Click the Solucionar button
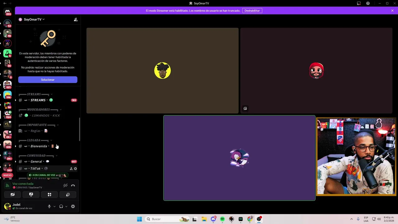Image resolution: width=398 pixels, height=224 pixels. pos(48,80)
